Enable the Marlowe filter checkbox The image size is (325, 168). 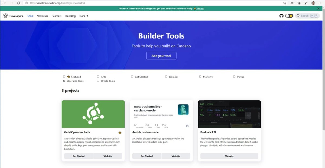tap(200, 77)
